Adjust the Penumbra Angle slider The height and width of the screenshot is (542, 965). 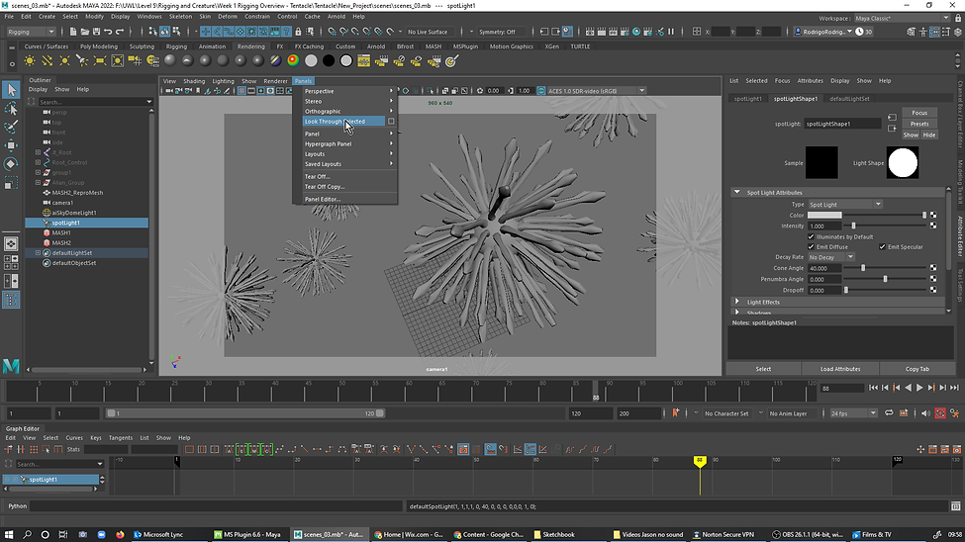click(887, 279)
